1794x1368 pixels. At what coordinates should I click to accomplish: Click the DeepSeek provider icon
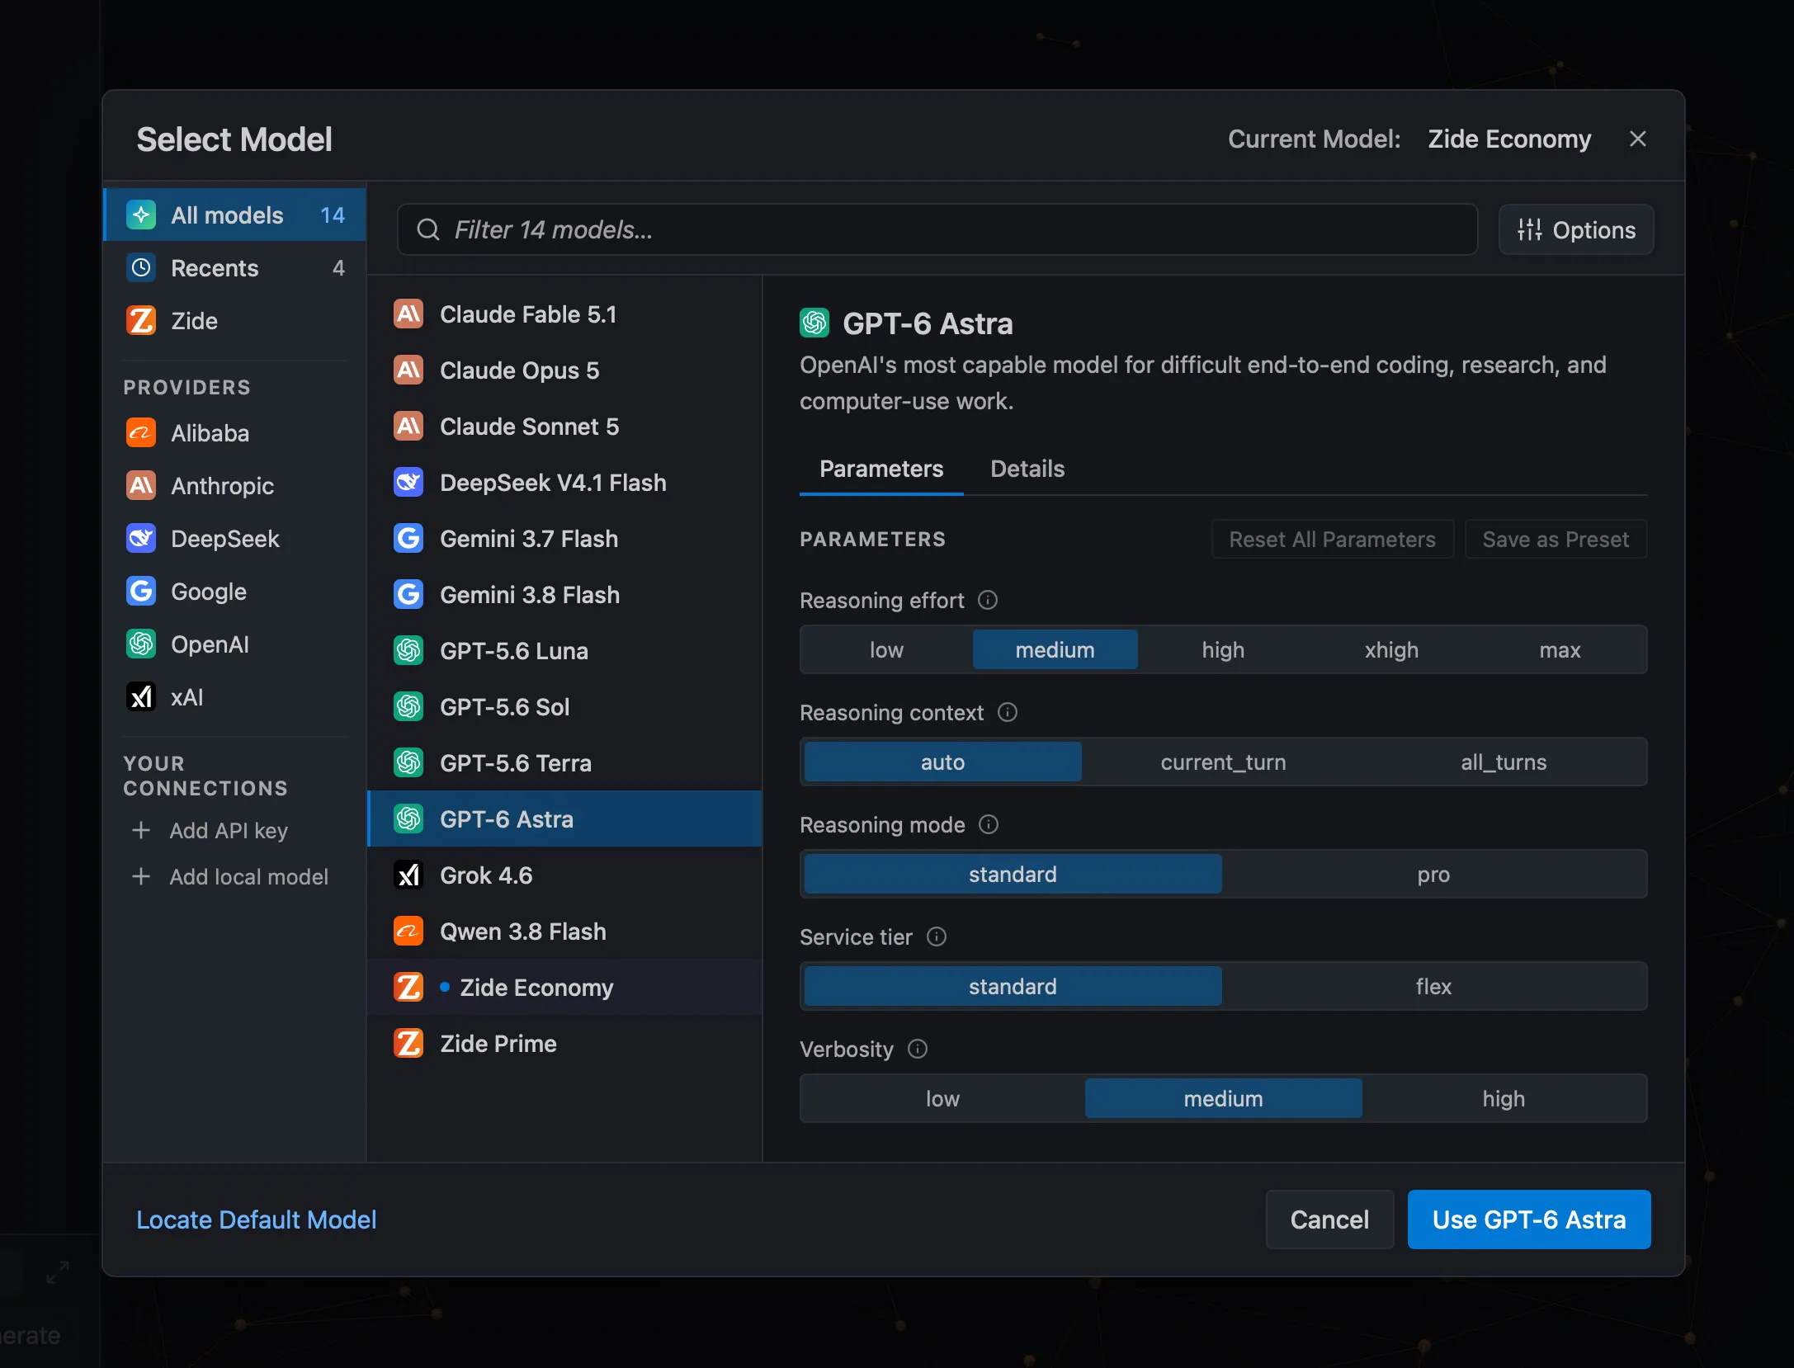click(141, 539)
